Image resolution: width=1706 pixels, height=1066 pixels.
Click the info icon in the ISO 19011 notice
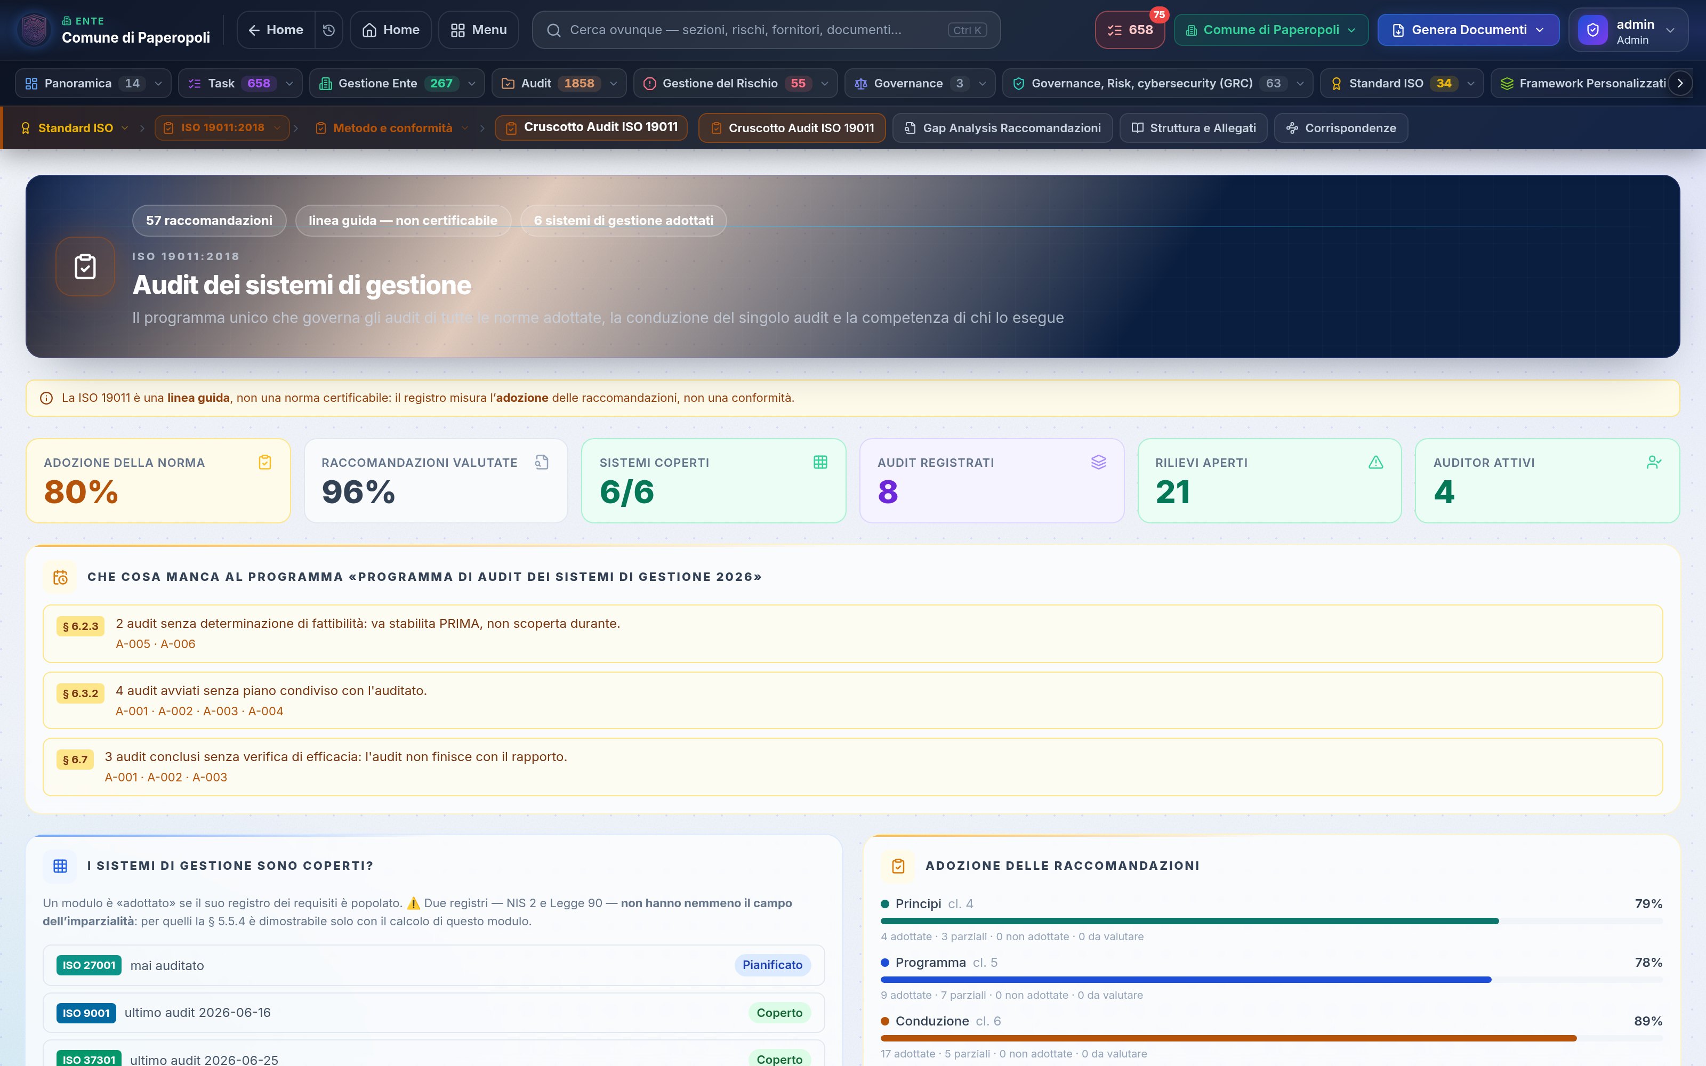[46, 398]
